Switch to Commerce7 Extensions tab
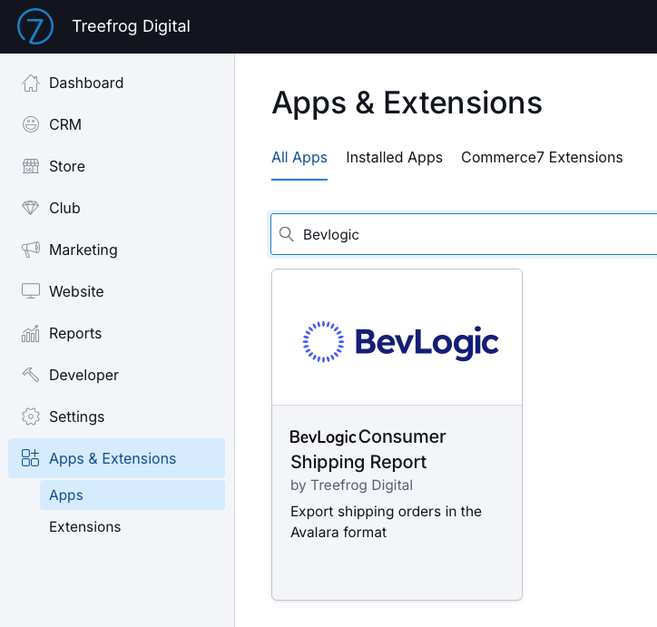 542,158
